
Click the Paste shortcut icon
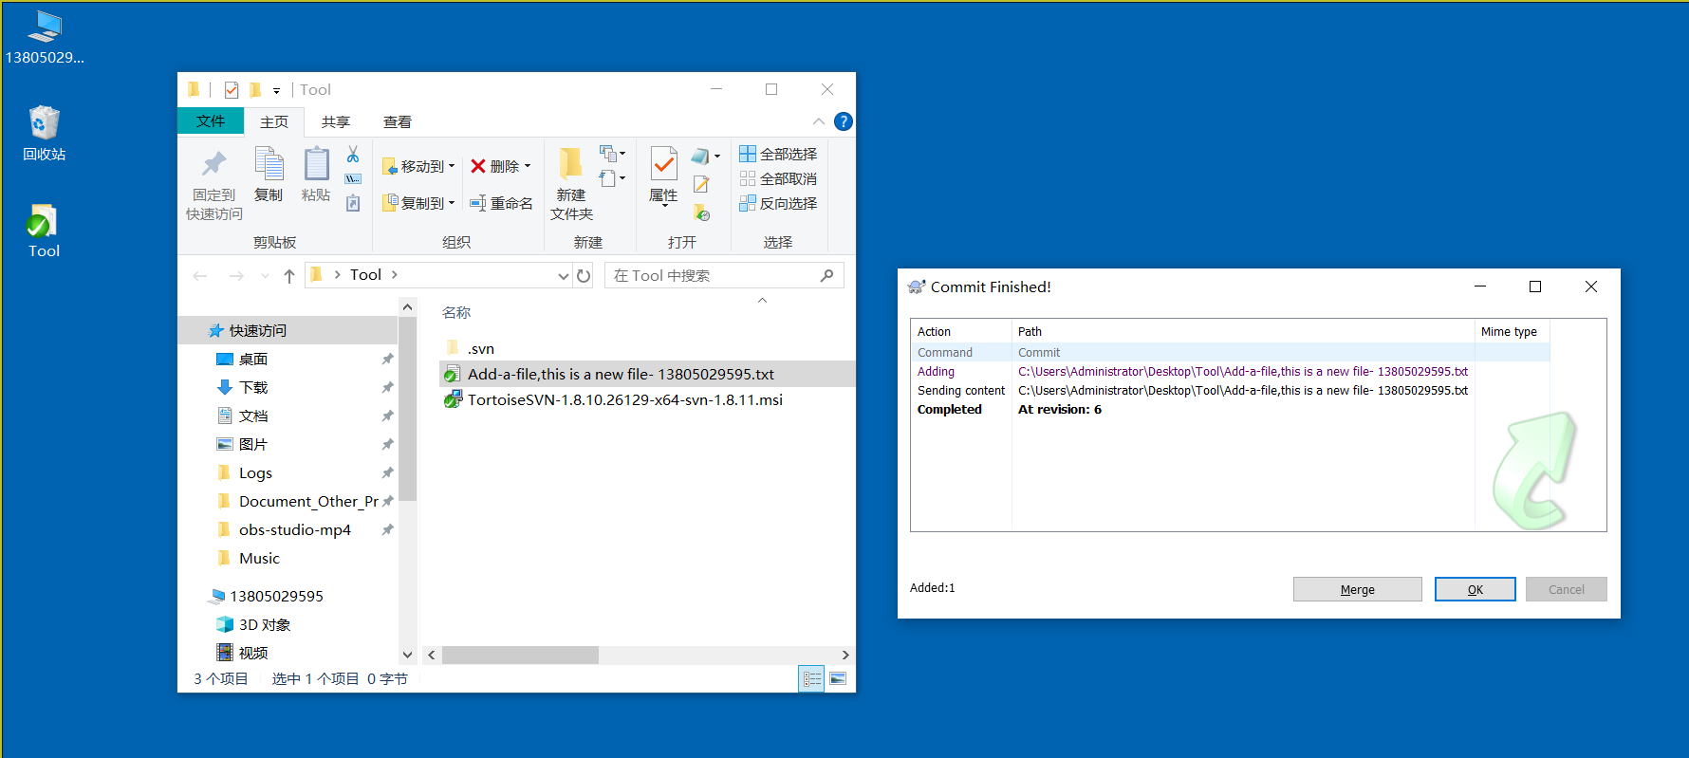coord(353,203)
